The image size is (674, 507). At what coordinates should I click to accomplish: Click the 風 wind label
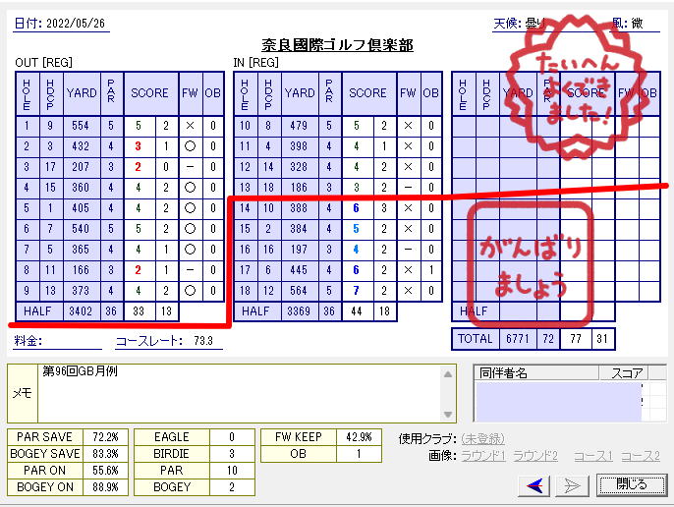(619, 24)
